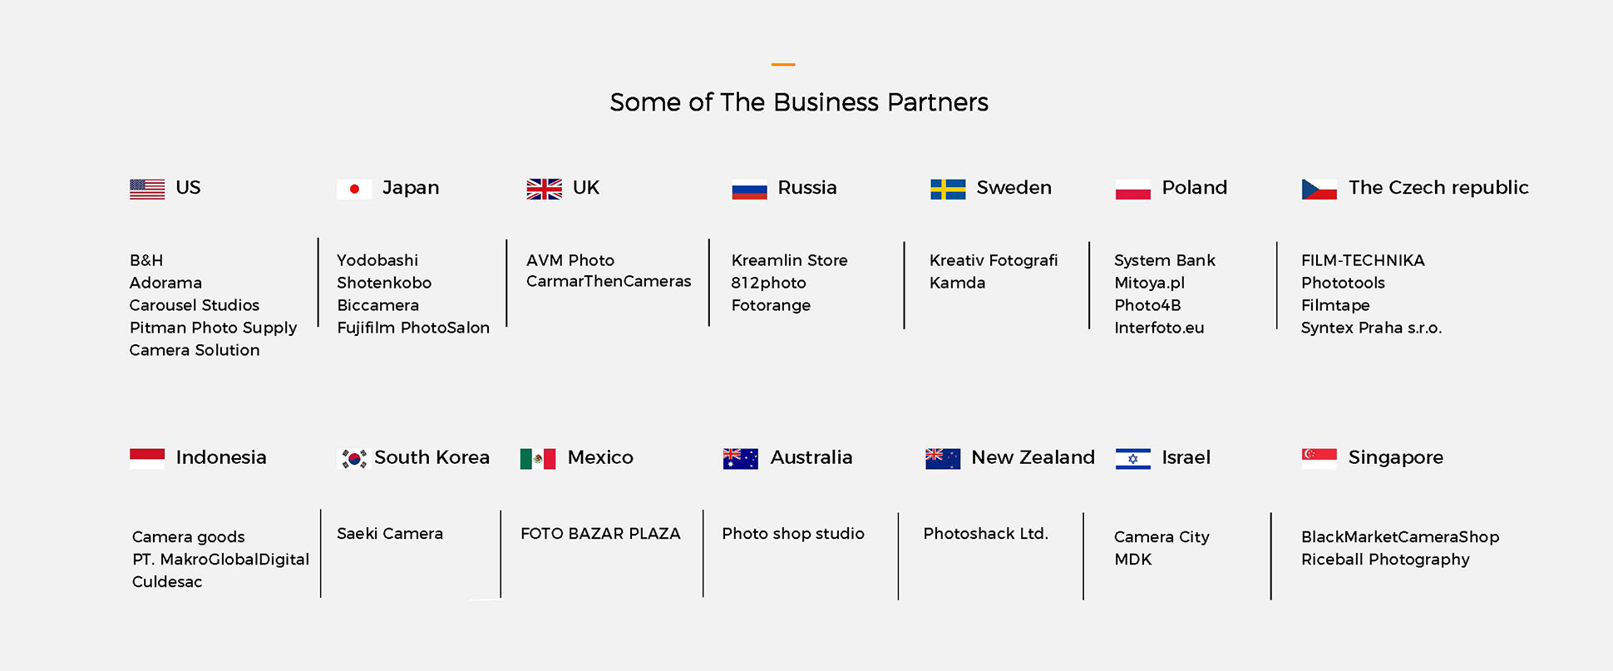Click the B&H partner name
The width and height of the screenshot is (1613, 671).
pos(146,260)
